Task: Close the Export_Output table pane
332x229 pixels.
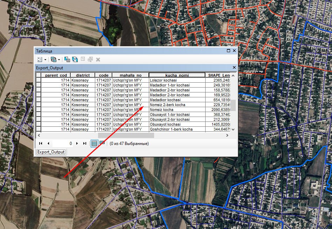Action: tap(234, 68)
